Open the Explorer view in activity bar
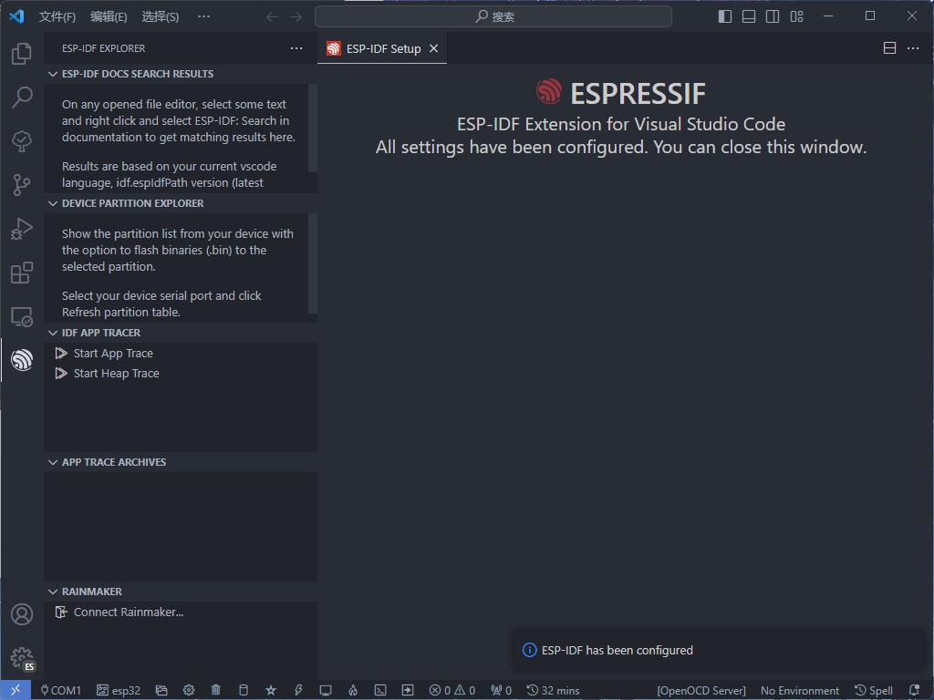This screenshot has width=934, height=700. click(x=22, y=54)
